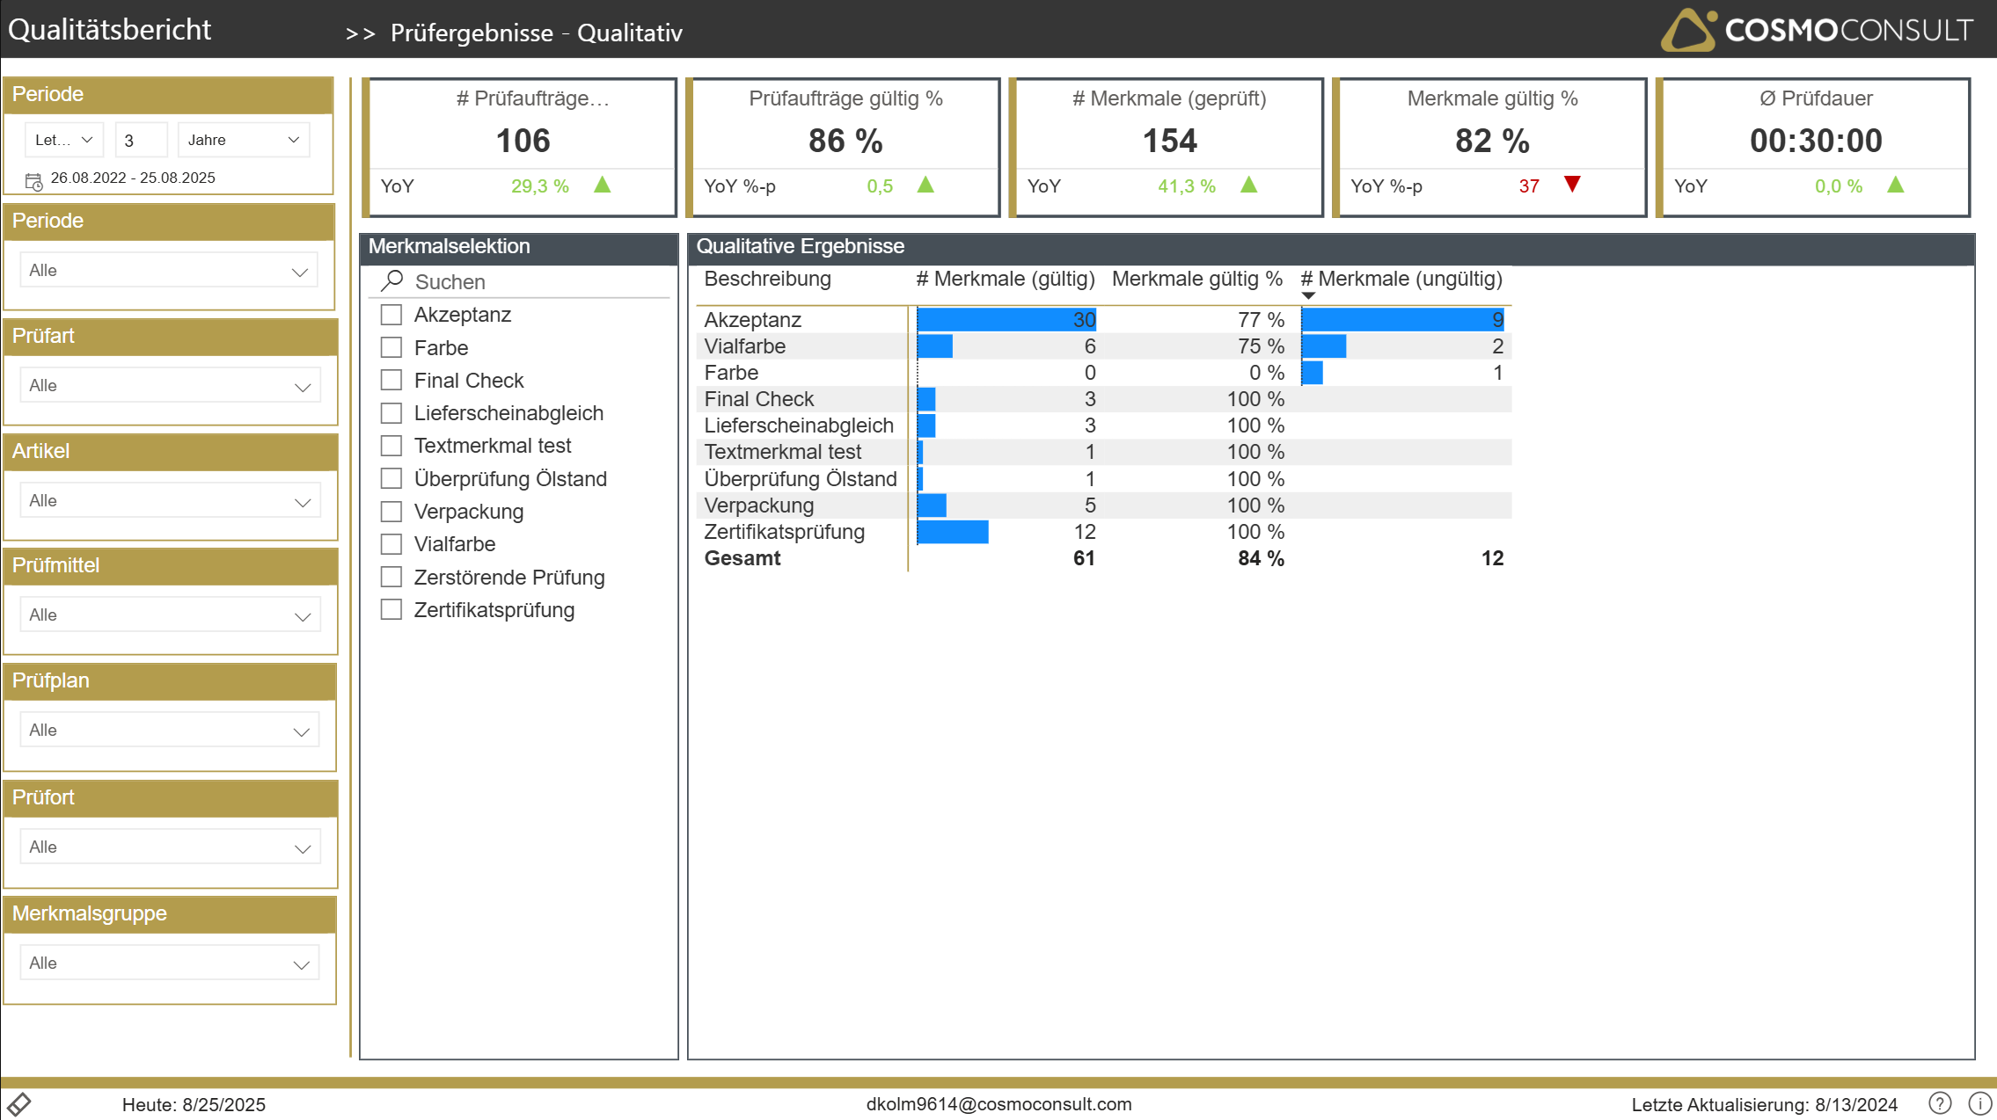
Task: Click the search magnifier in Merkmalselektion
Action: point(392,280)
